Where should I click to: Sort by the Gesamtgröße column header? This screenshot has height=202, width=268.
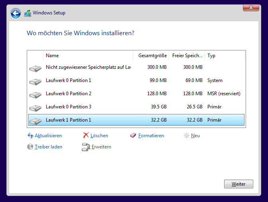pyautogui.click(x=151, y=56)
